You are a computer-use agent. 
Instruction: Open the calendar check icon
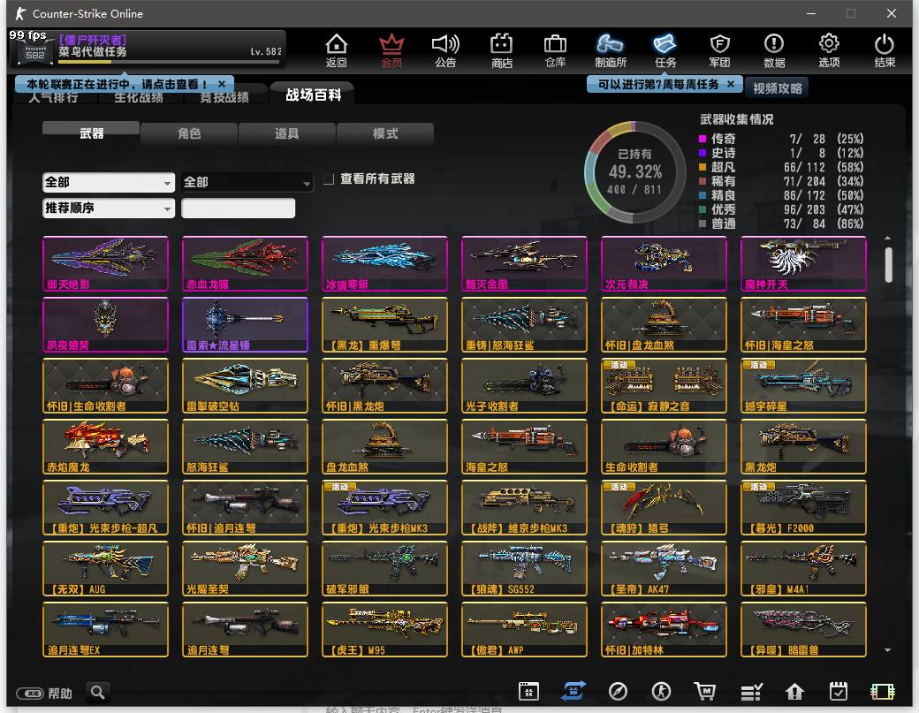tap(839, 691)
